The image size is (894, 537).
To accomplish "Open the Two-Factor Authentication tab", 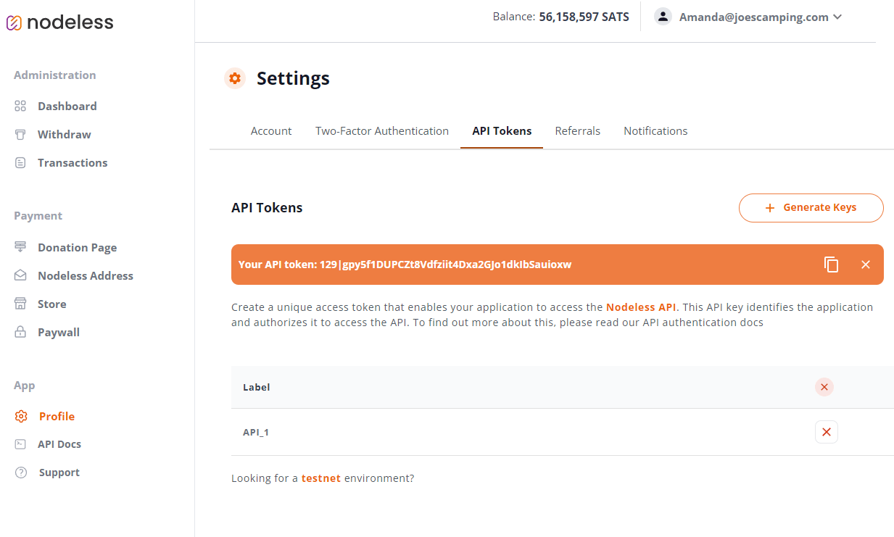I will (x=382, y=131).
